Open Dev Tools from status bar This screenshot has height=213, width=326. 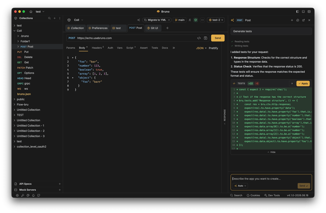pos(272,195)
